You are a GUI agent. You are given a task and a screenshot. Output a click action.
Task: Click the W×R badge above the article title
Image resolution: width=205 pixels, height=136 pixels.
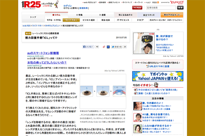coord(28,33)
